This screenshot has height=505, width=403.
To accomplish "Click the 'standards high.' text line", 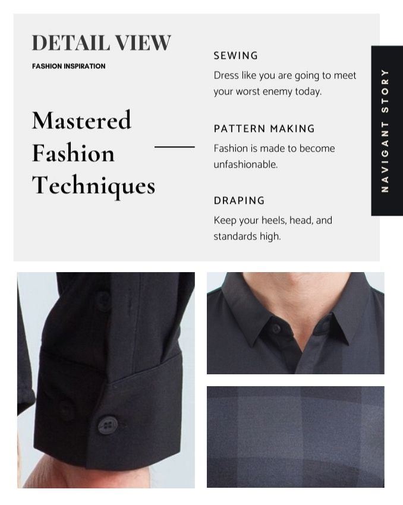I will click(x=247, y=236).
